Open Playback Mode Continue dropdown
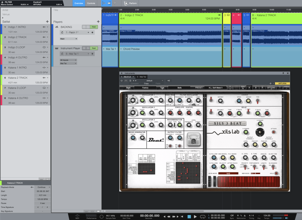 click(43, 187)
